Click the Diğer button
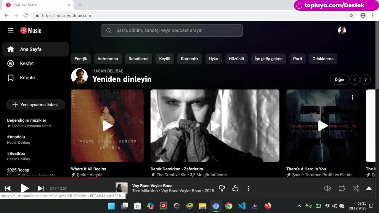 click(340, 80)
